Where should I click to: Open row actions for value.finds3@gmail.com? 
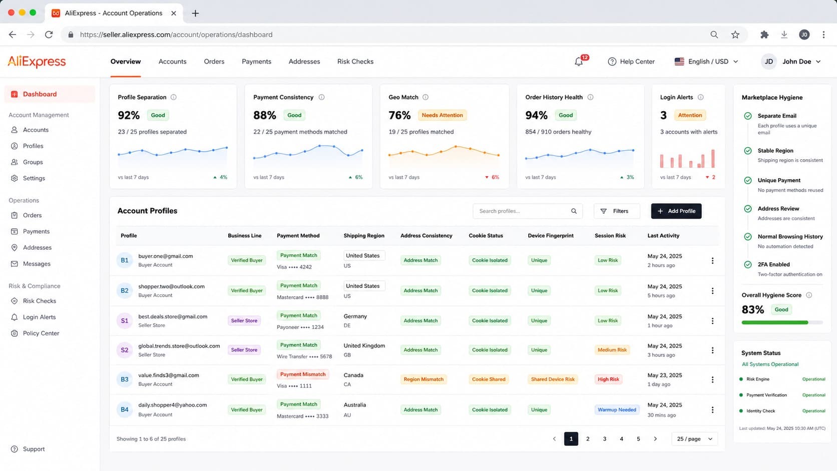click(712, 379)
